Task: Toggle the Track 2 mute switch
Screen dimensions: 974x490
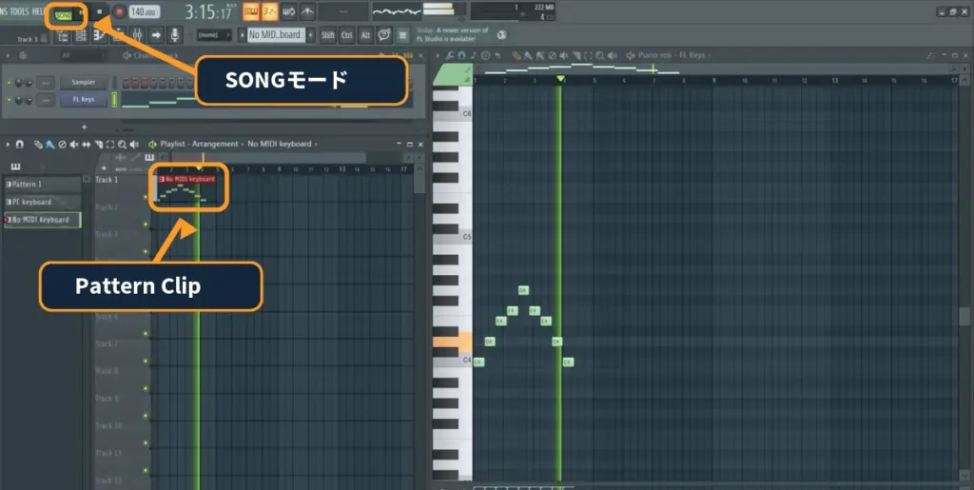Action: (x=146, y=225)
